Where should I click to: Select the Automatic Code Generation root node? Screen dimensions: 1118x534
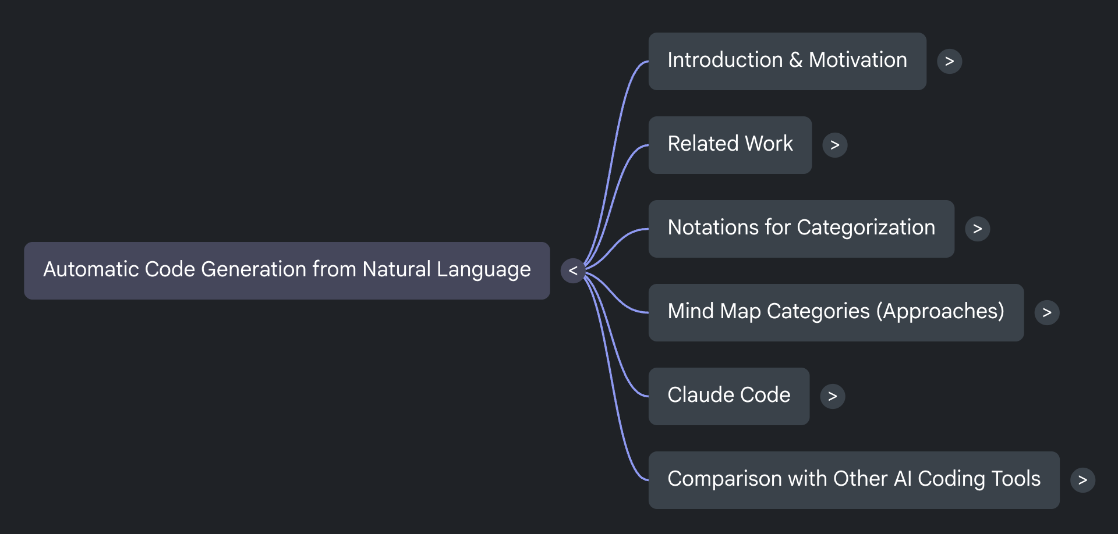coord(286,270)
